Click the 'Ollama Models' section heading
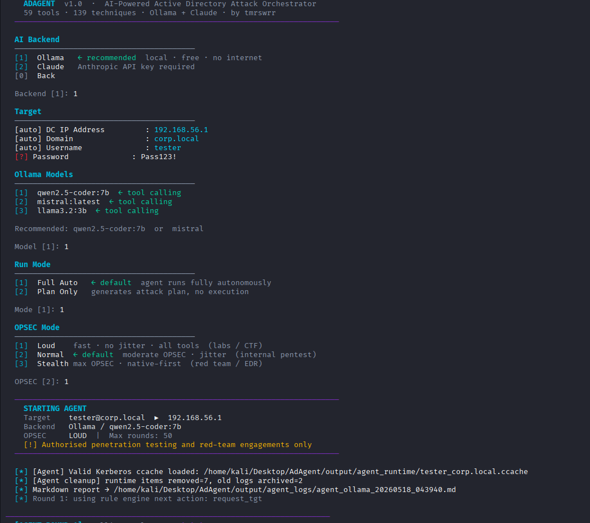The height and width of the screenshot is (523, 590). 44,174
